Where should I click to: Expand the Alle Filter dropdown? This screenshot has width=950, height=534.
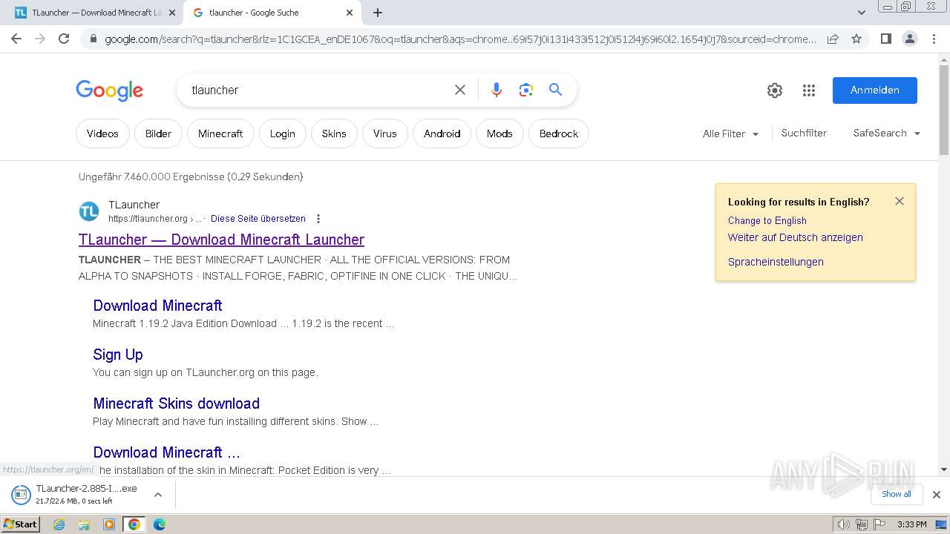click(x=731, y=133)
